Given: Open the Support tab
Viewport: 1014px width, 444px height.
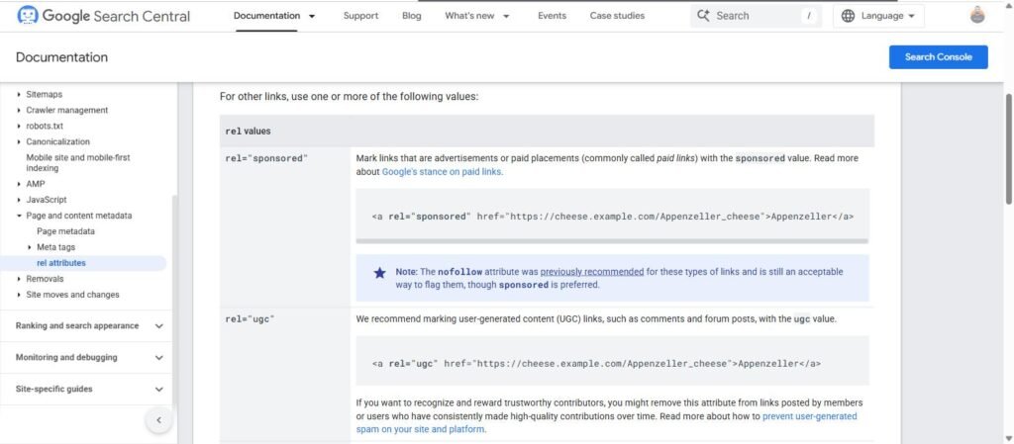Looking at the screenshot, I should coord(360,16).
